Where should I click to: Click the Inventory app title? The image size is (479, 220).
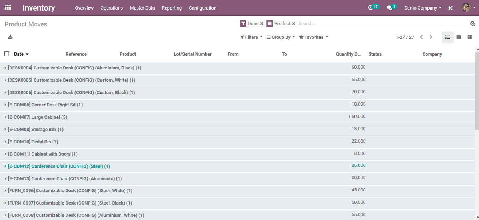click(x=38, y=8)
